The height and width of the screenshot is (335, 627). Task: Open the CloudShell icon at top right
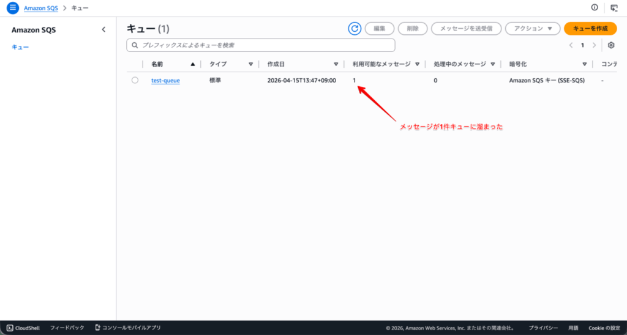pos(614,7)
